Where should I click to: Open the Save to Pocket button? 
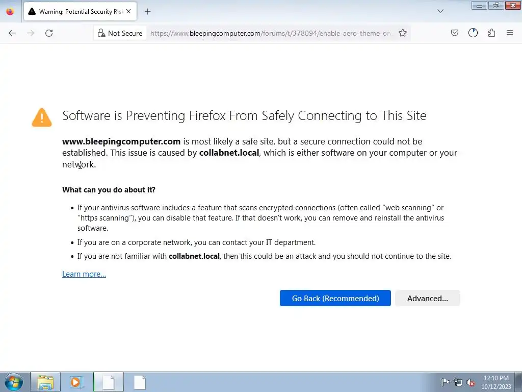[454, 33]
